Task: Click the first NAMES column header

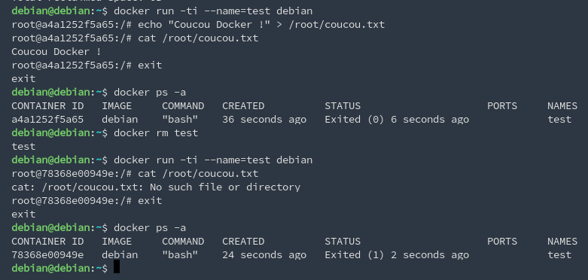Action: [562, 106]
